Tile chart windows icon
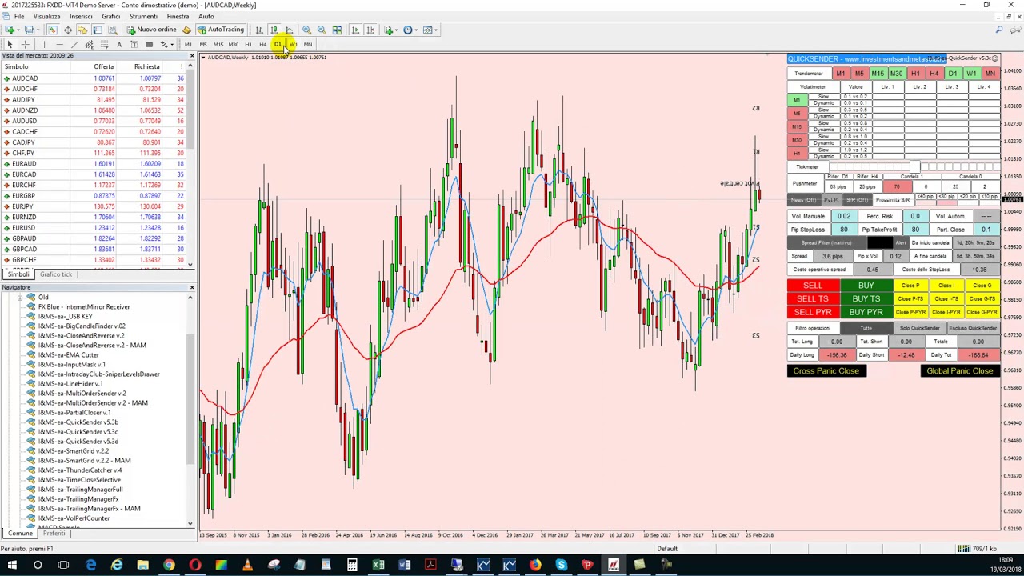Viewport: 1024px width, 576px height. [337, 30]
